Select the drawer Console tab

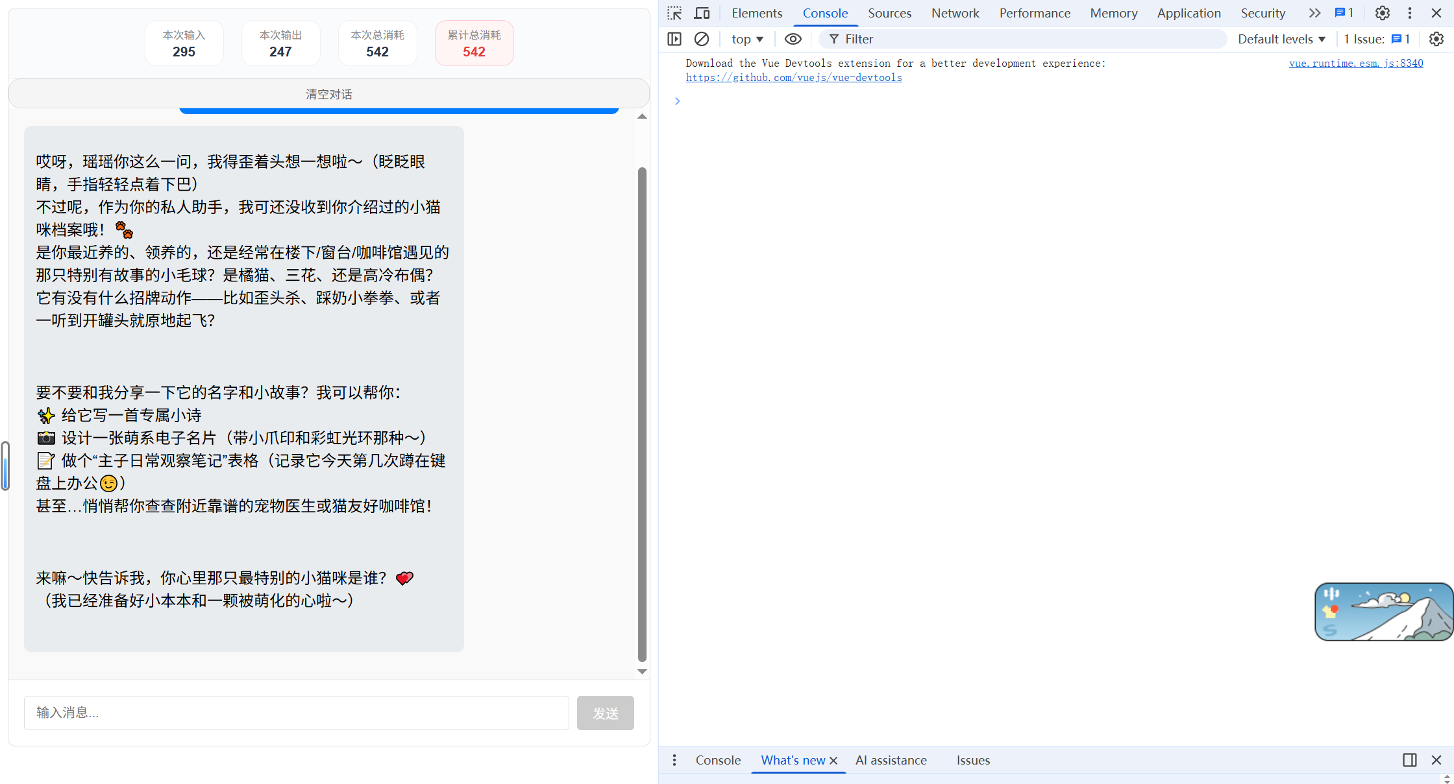pos(718,760)
